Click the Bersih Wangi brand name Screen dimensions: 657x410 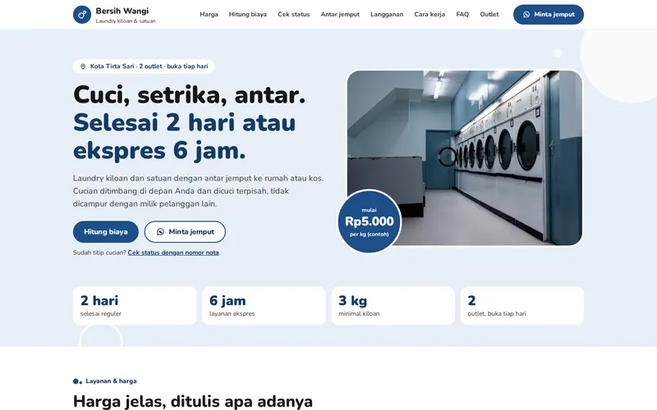point(122,11)
